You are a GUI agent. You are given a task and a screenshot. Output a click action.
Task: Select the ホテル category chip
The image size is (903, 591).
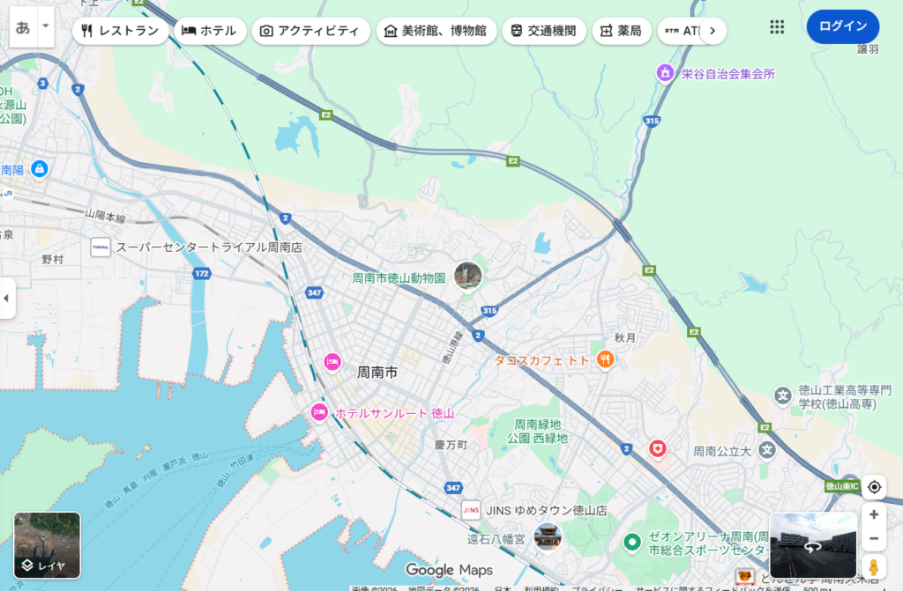(209, 31)
